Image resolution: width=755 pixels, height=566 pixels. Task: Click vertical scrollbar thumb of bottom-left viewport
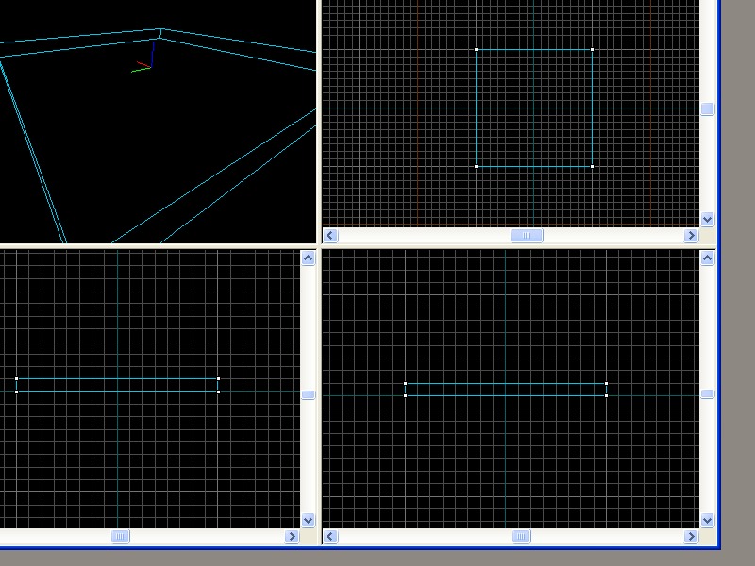pyautogui.click(x=308, y=394)
